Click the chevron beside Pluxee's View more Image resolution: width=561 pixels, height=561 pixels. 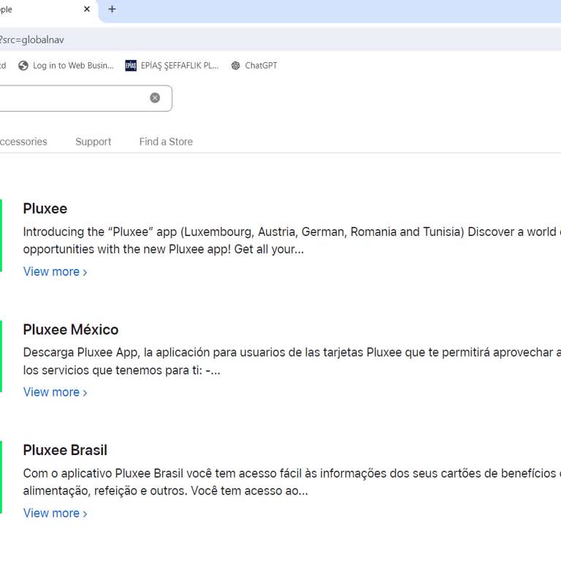(85, 272)
